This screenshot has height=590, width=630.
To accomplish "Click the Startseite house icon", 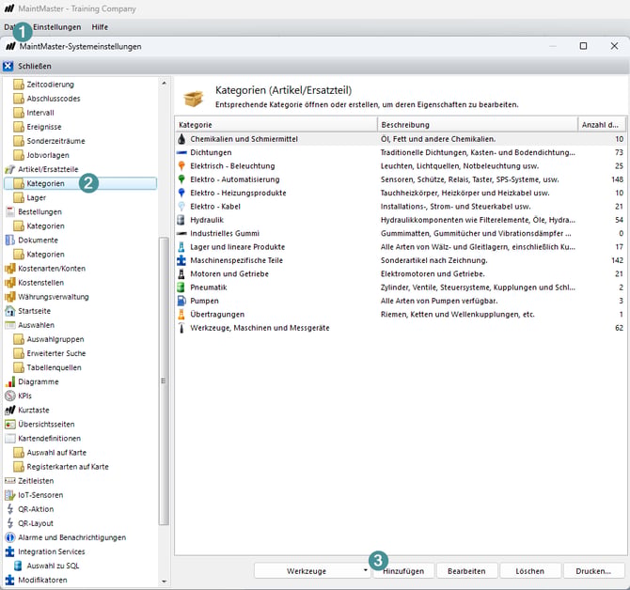I will tap(10, 311).
